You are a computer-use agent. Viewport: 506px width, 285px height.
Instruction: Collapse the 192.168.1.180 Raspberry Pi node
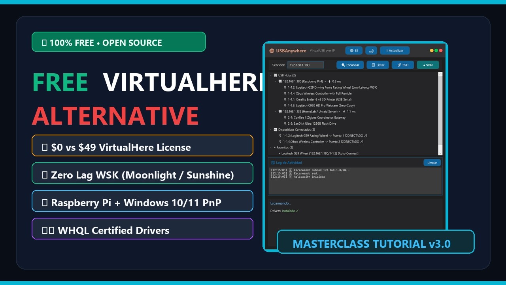tap(276, 82)
